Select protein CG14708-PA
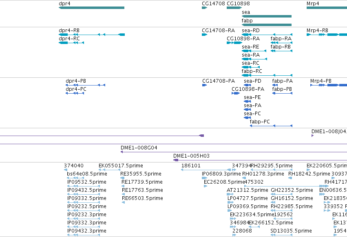The image size is (347, 237). 204,85
